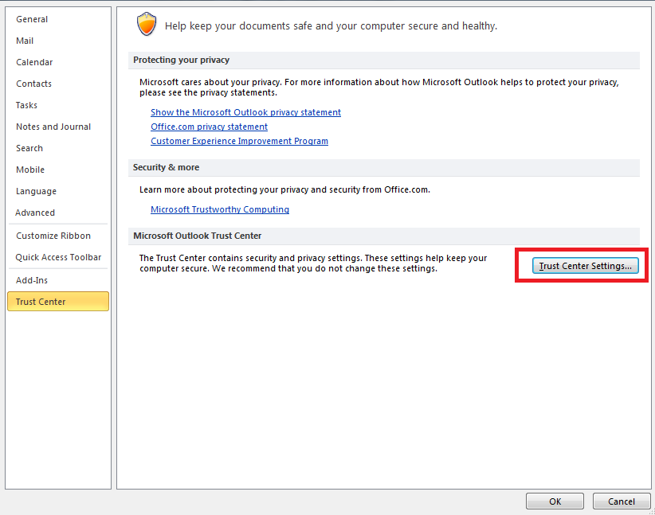Open the General options category

[32, 19]
